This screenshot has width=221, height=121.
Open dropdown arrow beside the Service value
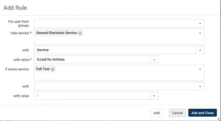pyautogui.click(x=200, y=50)
